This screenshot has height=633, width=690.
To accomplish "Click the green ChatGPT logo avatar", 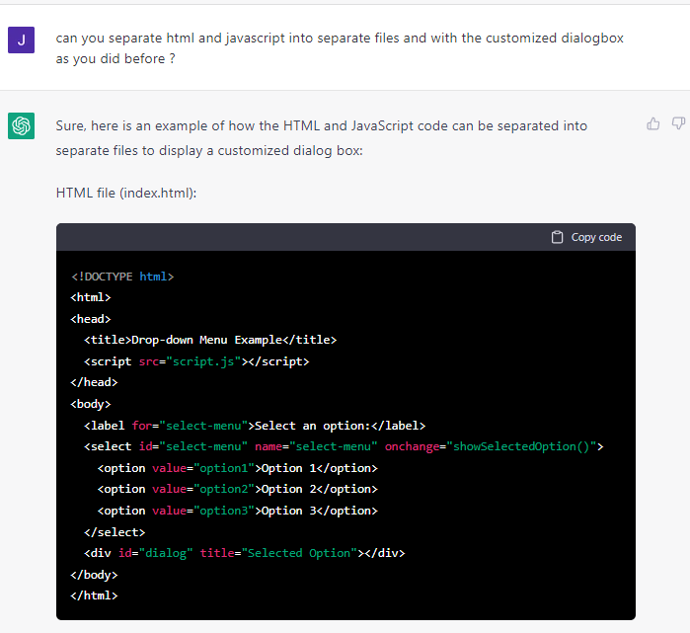I will pos(21,125).
